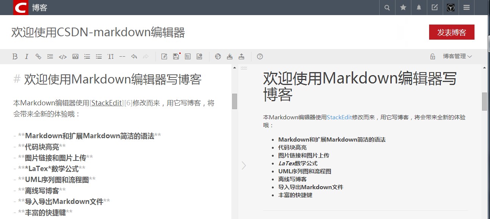The width and height of the screenshot is (490, 219).
Task: Click the preview scrollbar up arrow
Action: 485,68
